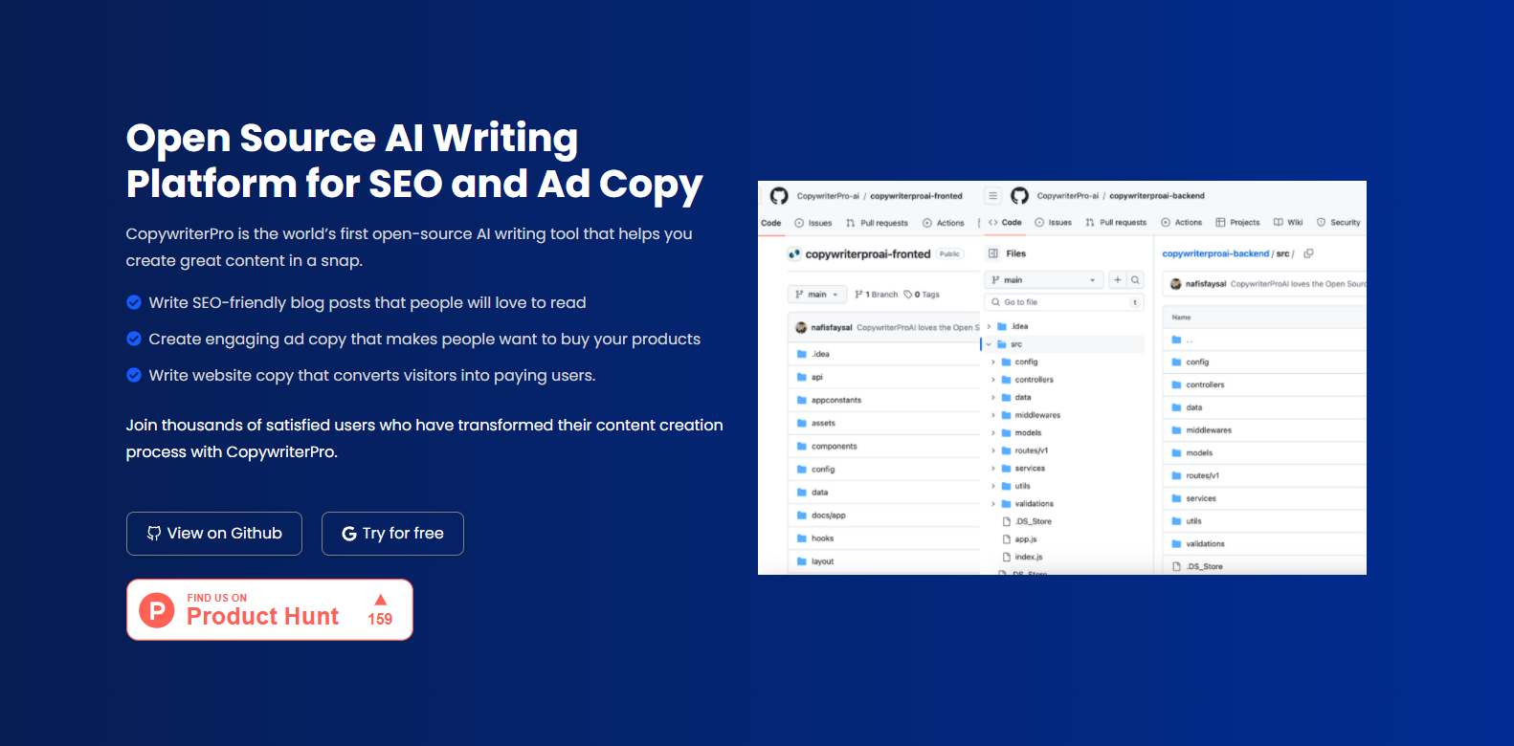Select the Code tab in the backend repo
Screen dimensions: 1514x746
(1005, 223)
